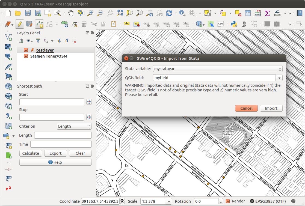This screenshot has height=206, width=305.
Task: Click Clear in Shortest path panel
Action: tap(80, 153)
